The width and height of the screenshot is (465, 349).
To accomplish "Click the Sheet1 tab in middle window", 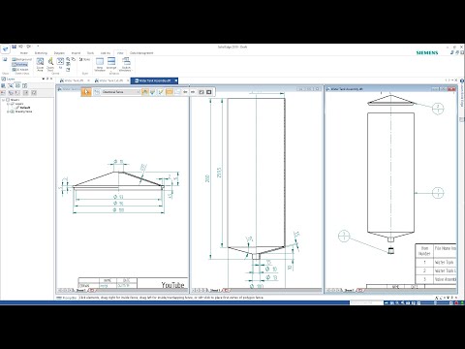I will tap(215, 290).
